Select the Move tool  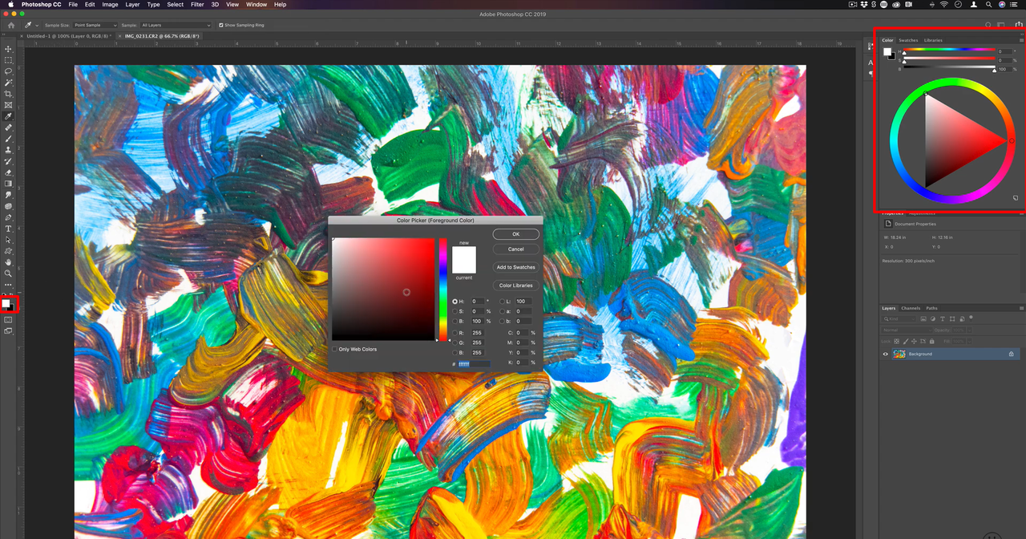coord(9,49)
